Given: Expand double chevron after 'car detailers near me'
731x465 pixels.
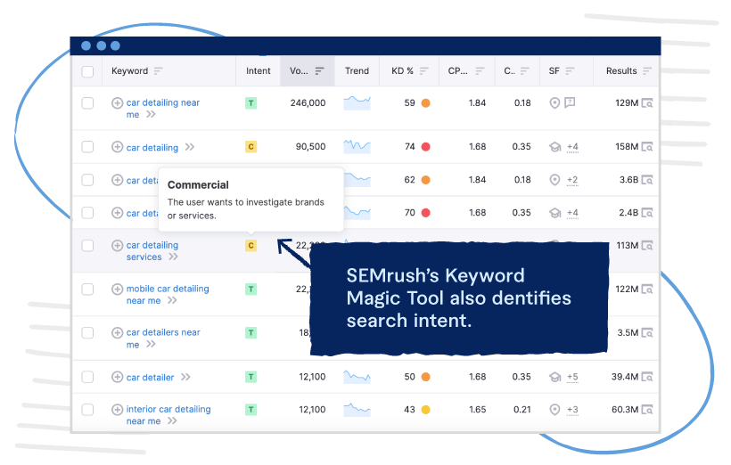Looking at the screenshot, I should 151,345.
